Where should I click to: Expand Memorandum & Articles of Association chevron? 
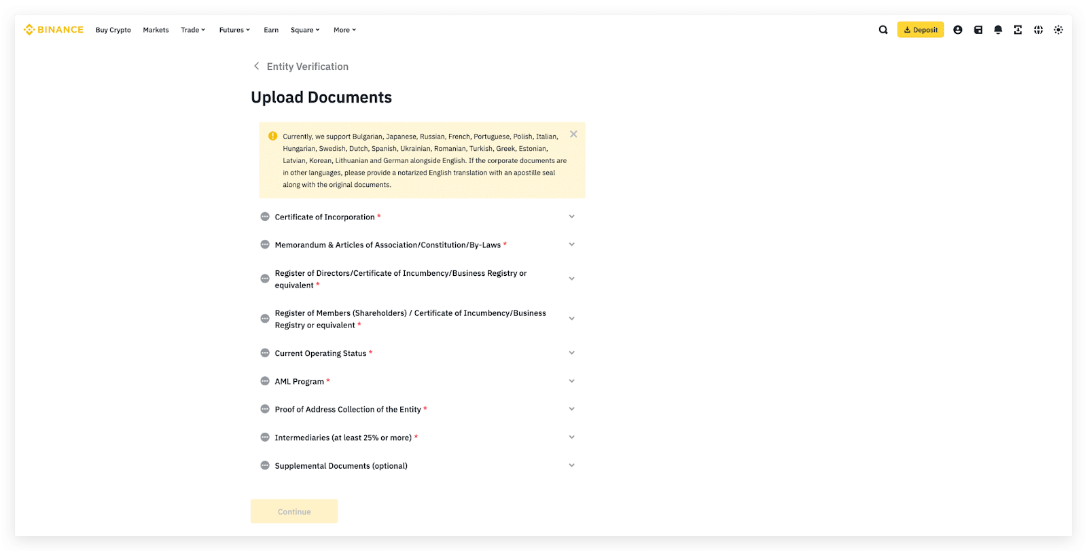[571, 245]
